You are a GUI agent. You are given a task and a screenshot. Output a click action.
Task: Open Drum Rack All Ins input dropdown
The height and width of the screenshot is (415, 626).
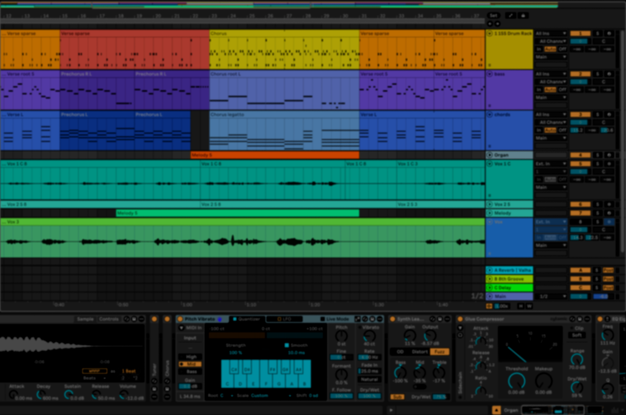(x=551, y=34)
